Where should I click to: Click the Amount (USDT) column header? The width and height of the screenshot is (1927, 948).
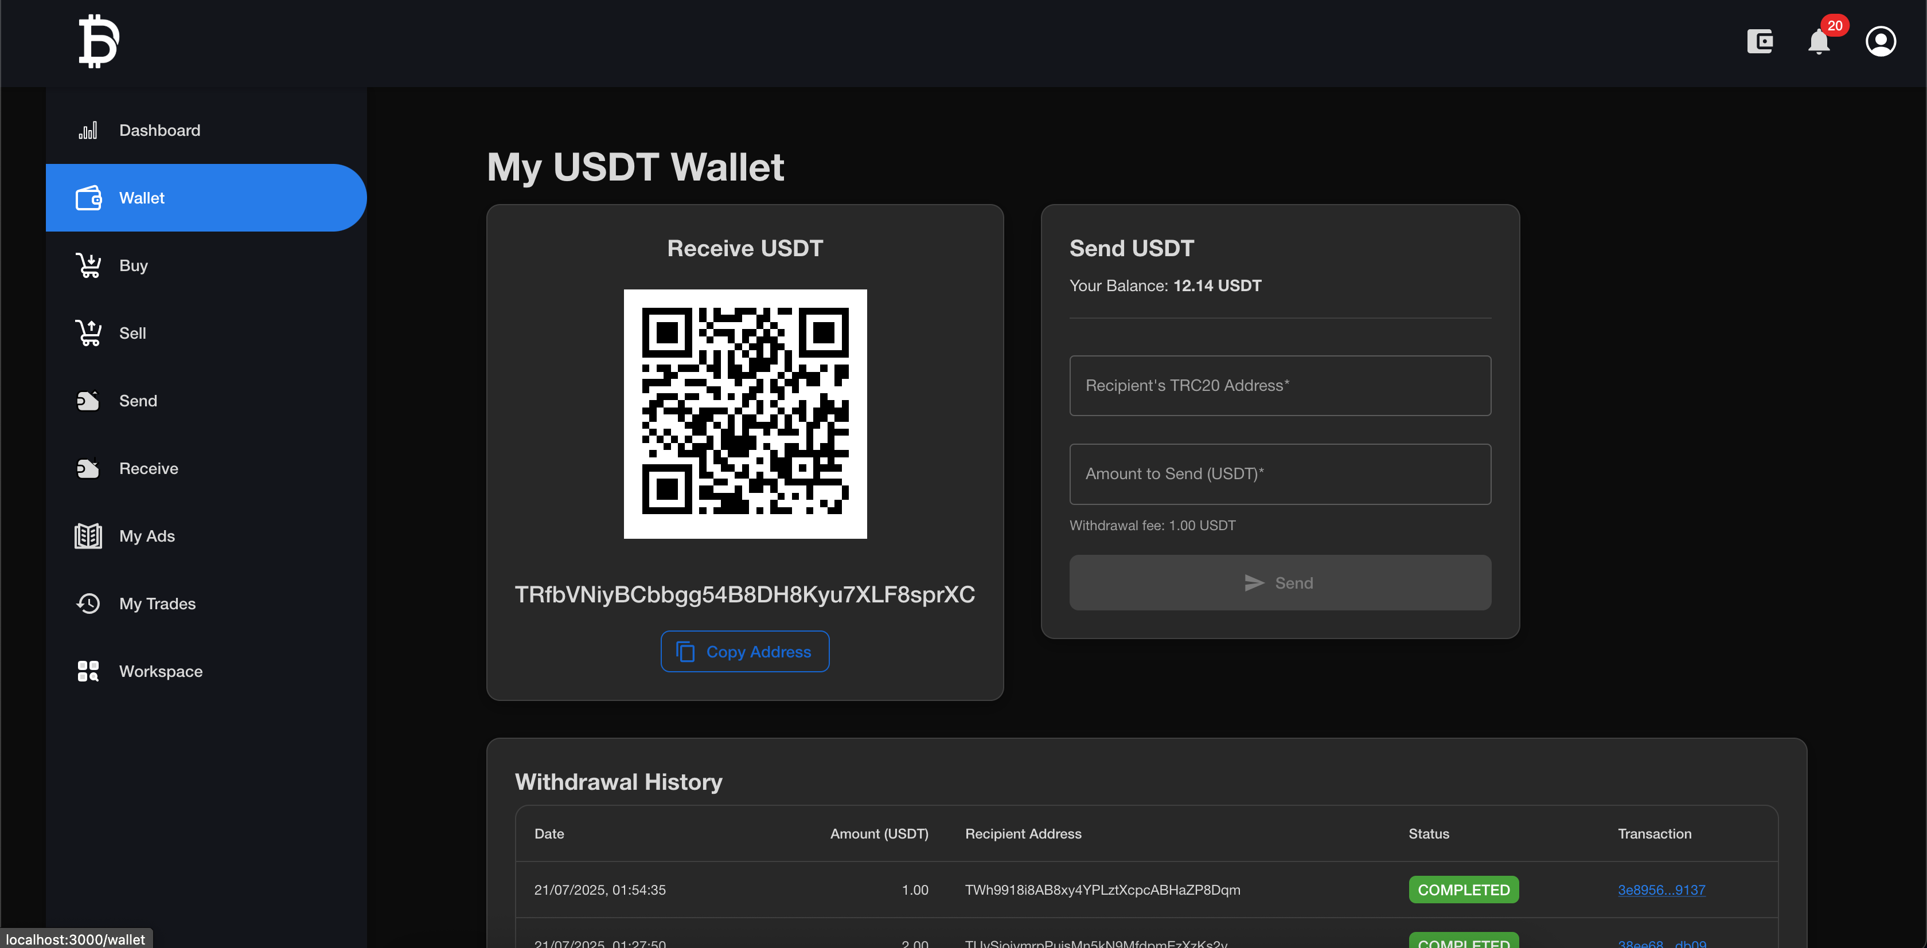point(879,833)
